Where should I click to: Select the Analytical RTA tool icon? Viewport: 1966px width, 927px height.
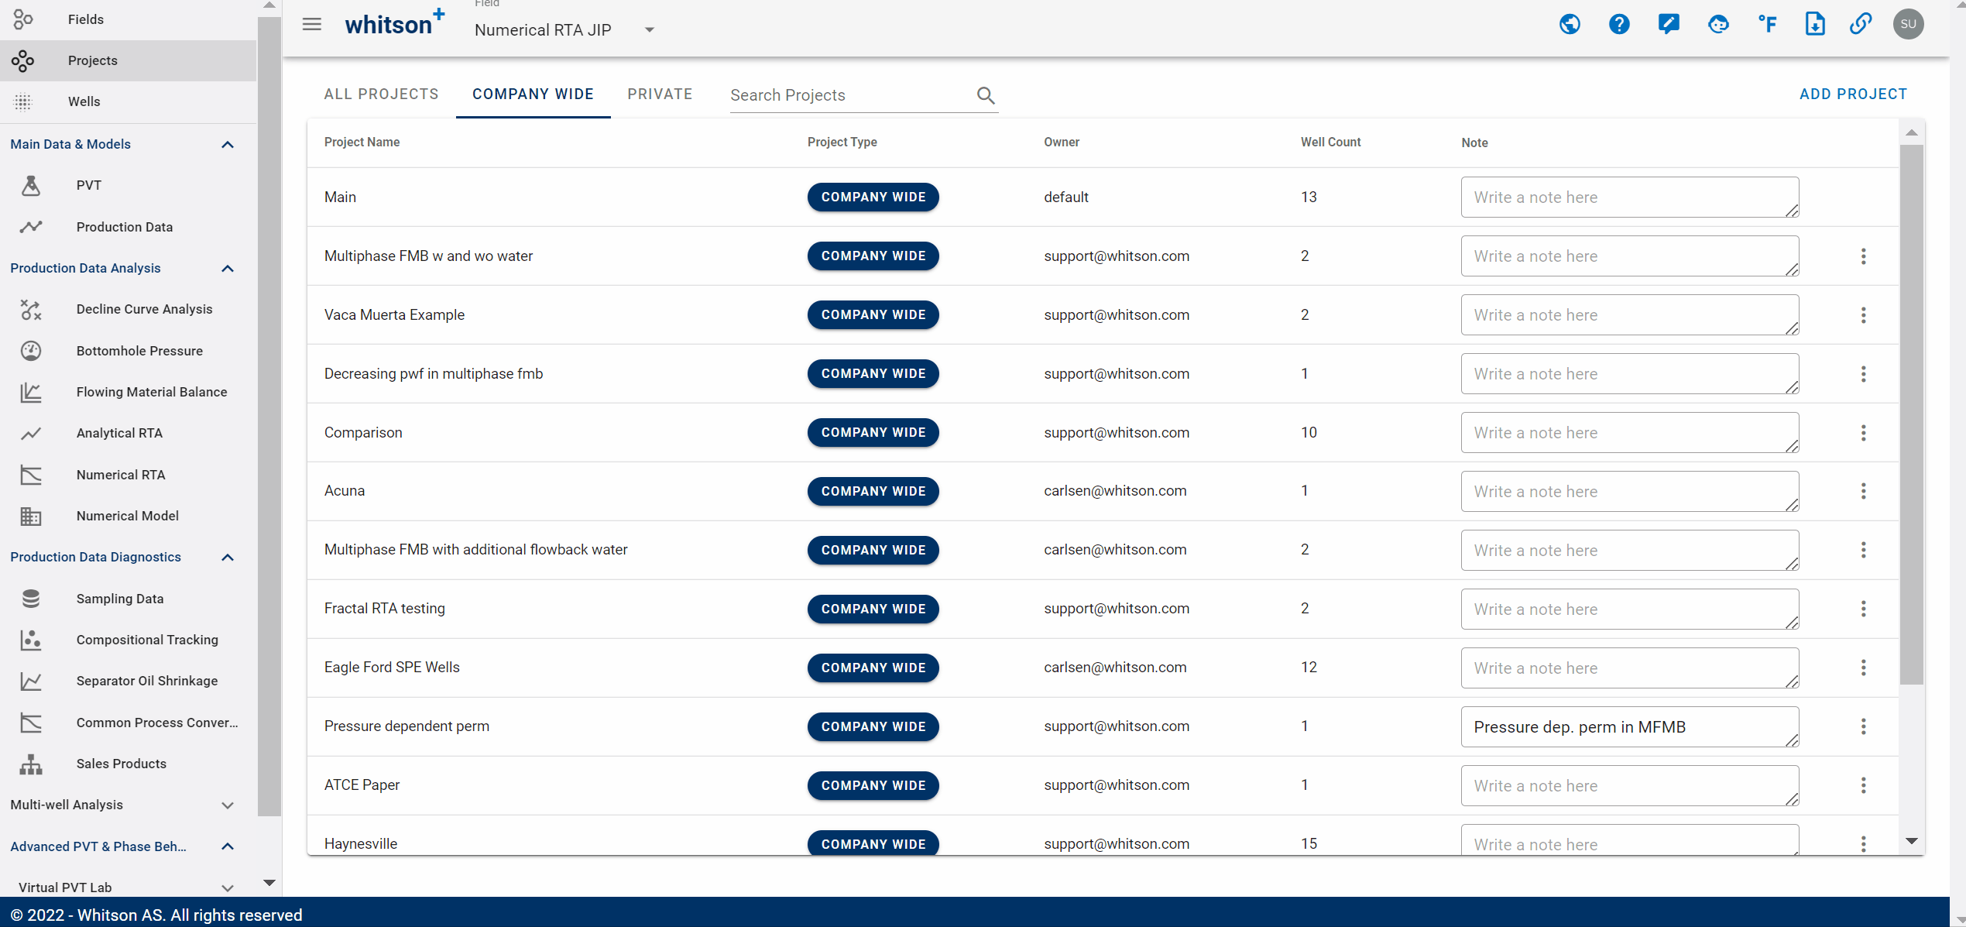click(x=30, y=433)
